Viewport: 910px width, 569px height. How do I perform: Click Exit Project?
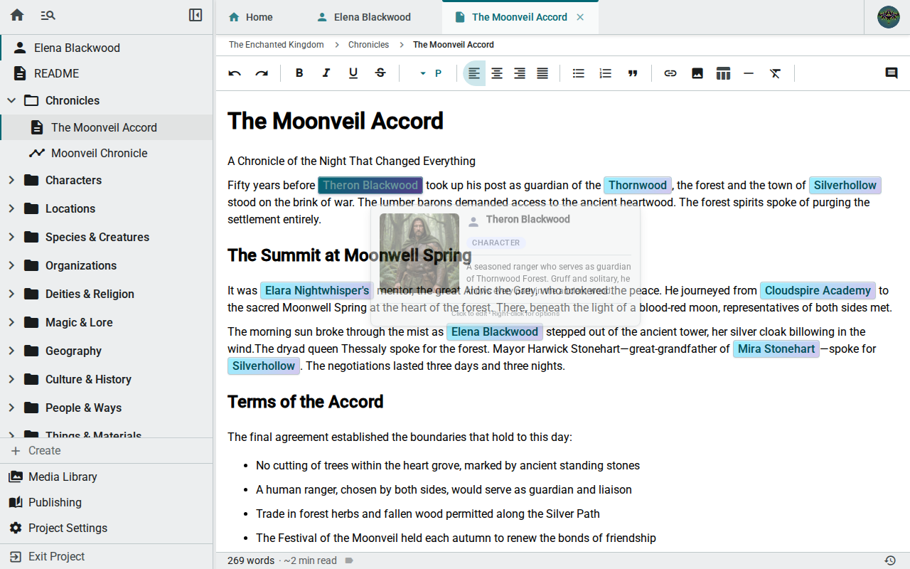pyautogui.click(x=107, y=556)
